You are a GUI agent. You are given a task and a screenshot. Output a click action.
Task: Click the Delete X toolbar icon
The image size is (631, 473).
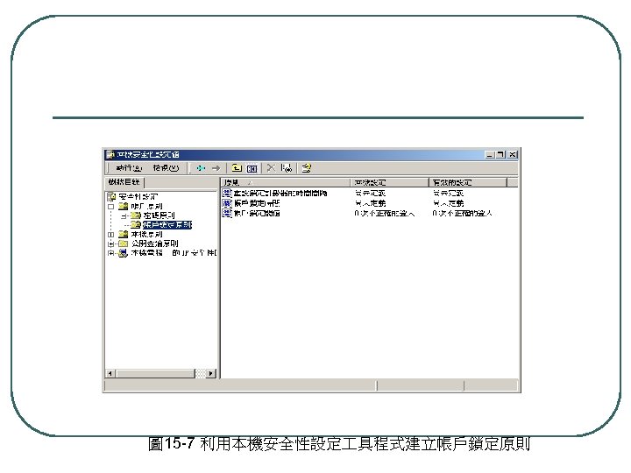[x=271, y=167]
